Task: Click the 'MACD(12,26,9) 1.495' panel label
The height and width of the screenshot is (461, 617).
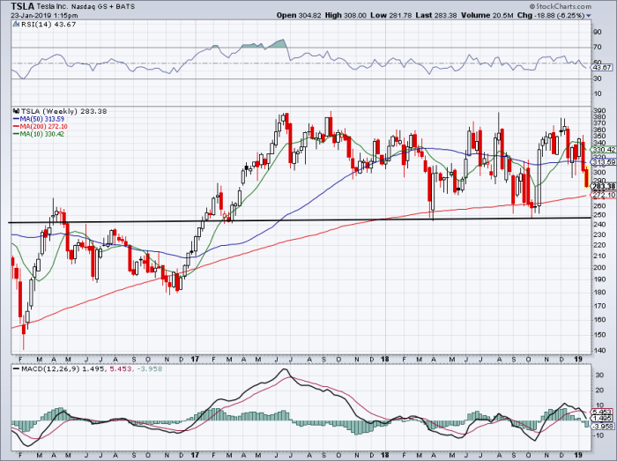Action: [63, 369]
